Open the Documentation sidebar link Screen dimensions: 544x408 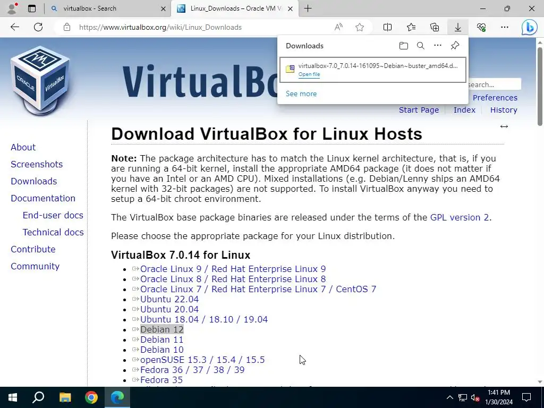point(43,198)
